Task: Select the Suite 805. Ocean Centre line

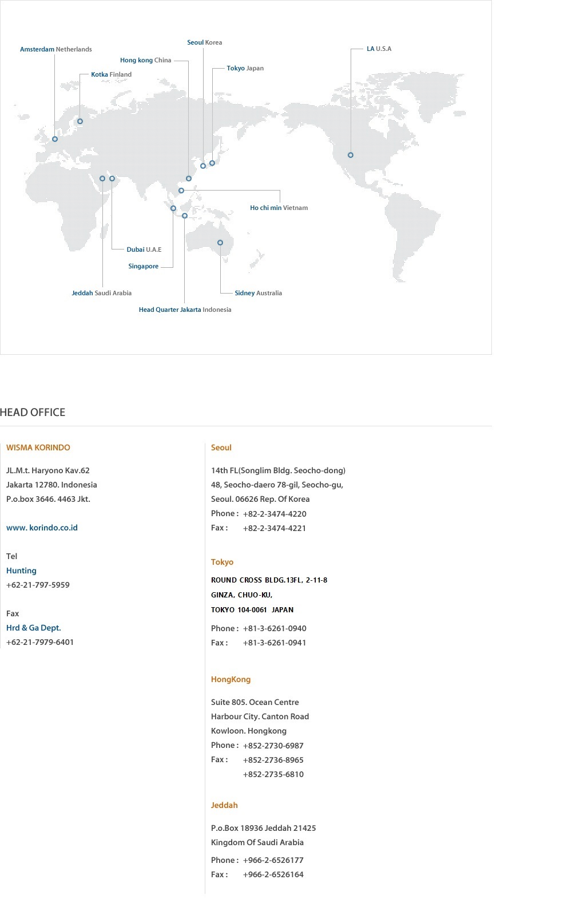Action: 255,702
